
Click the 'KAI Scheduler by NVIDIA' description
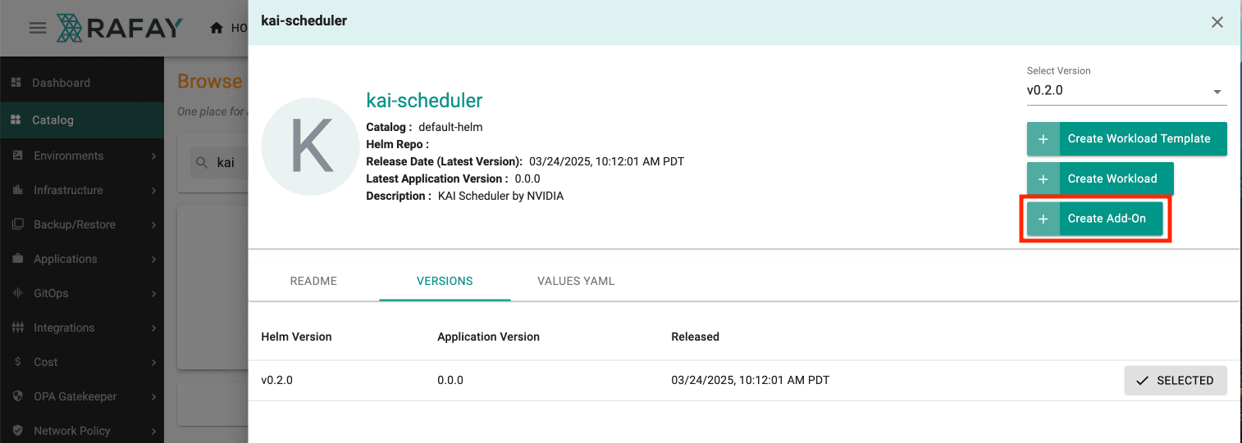click(x=500, y=196)
